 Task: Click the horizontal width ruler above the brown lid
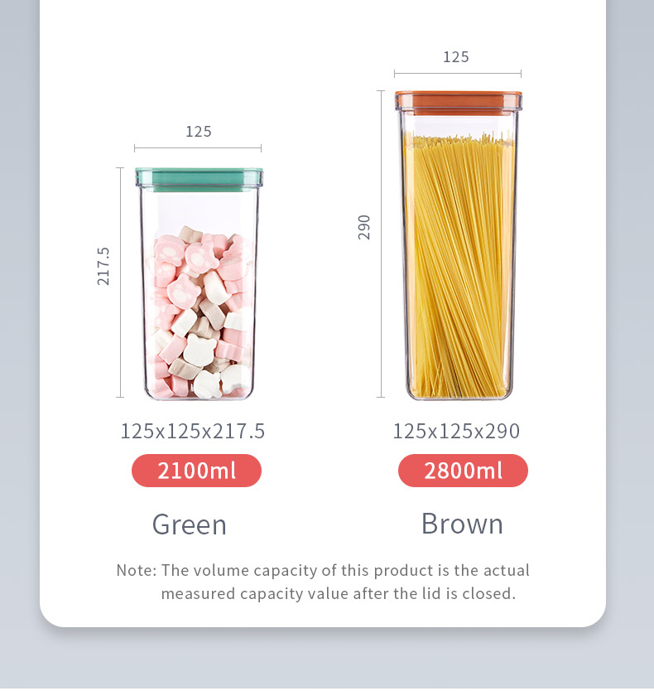(x=458, y=74)
